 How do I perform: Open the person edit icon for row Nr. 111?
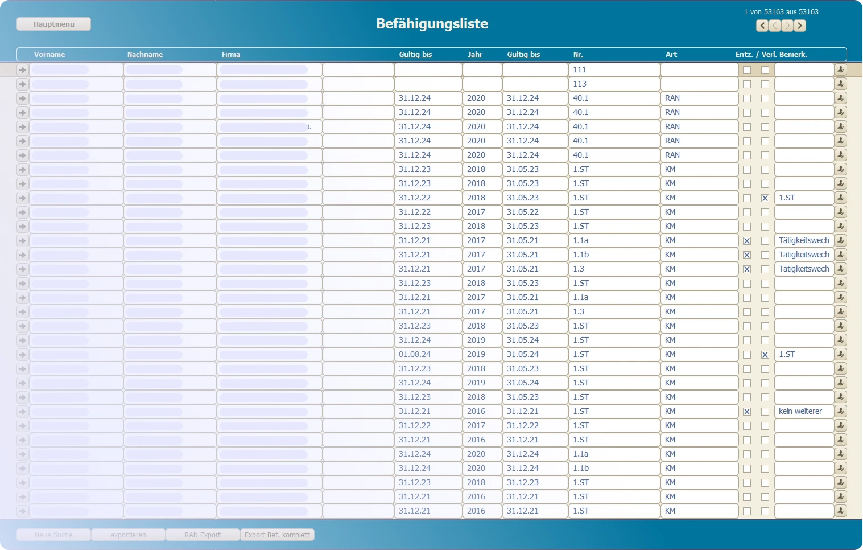click(x=840, y=69)
